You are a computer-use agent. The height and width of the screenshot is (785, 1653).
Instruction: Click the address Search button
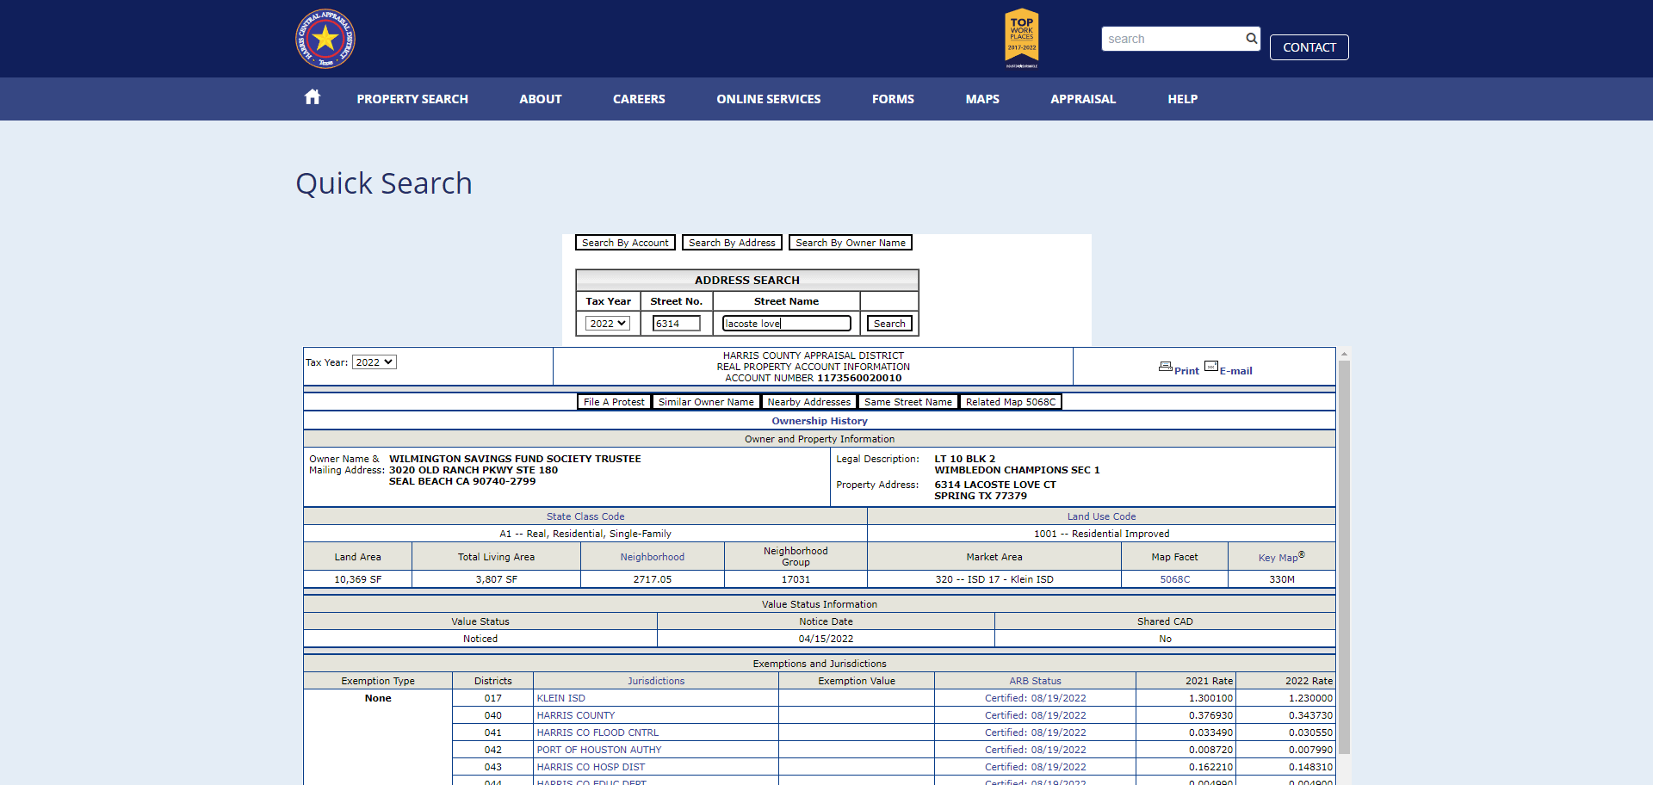click(x=889, y=324)
